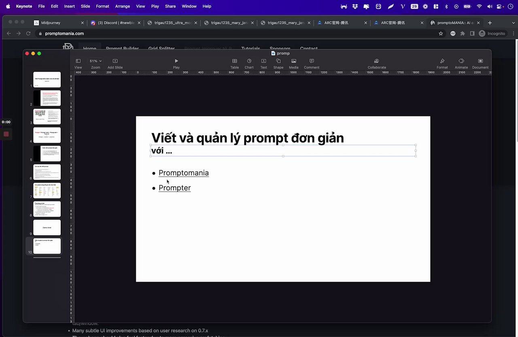Select slide 4 thumbnail in navigator

47,135
